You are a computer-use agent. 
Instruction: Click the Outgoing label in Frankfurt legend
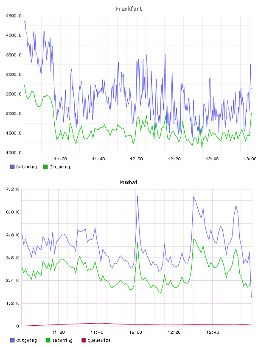pyautogui.click(x=26, y=167)
